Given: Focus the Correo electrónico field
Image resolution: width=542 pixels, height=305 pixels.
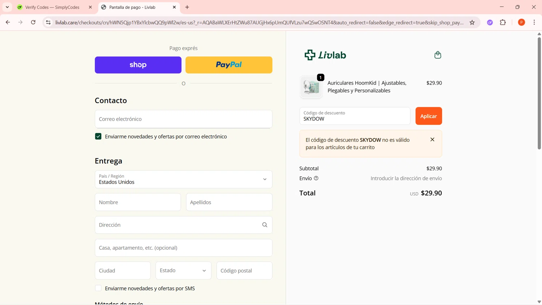Looking at the screenshot, I should tap(184, 119).
